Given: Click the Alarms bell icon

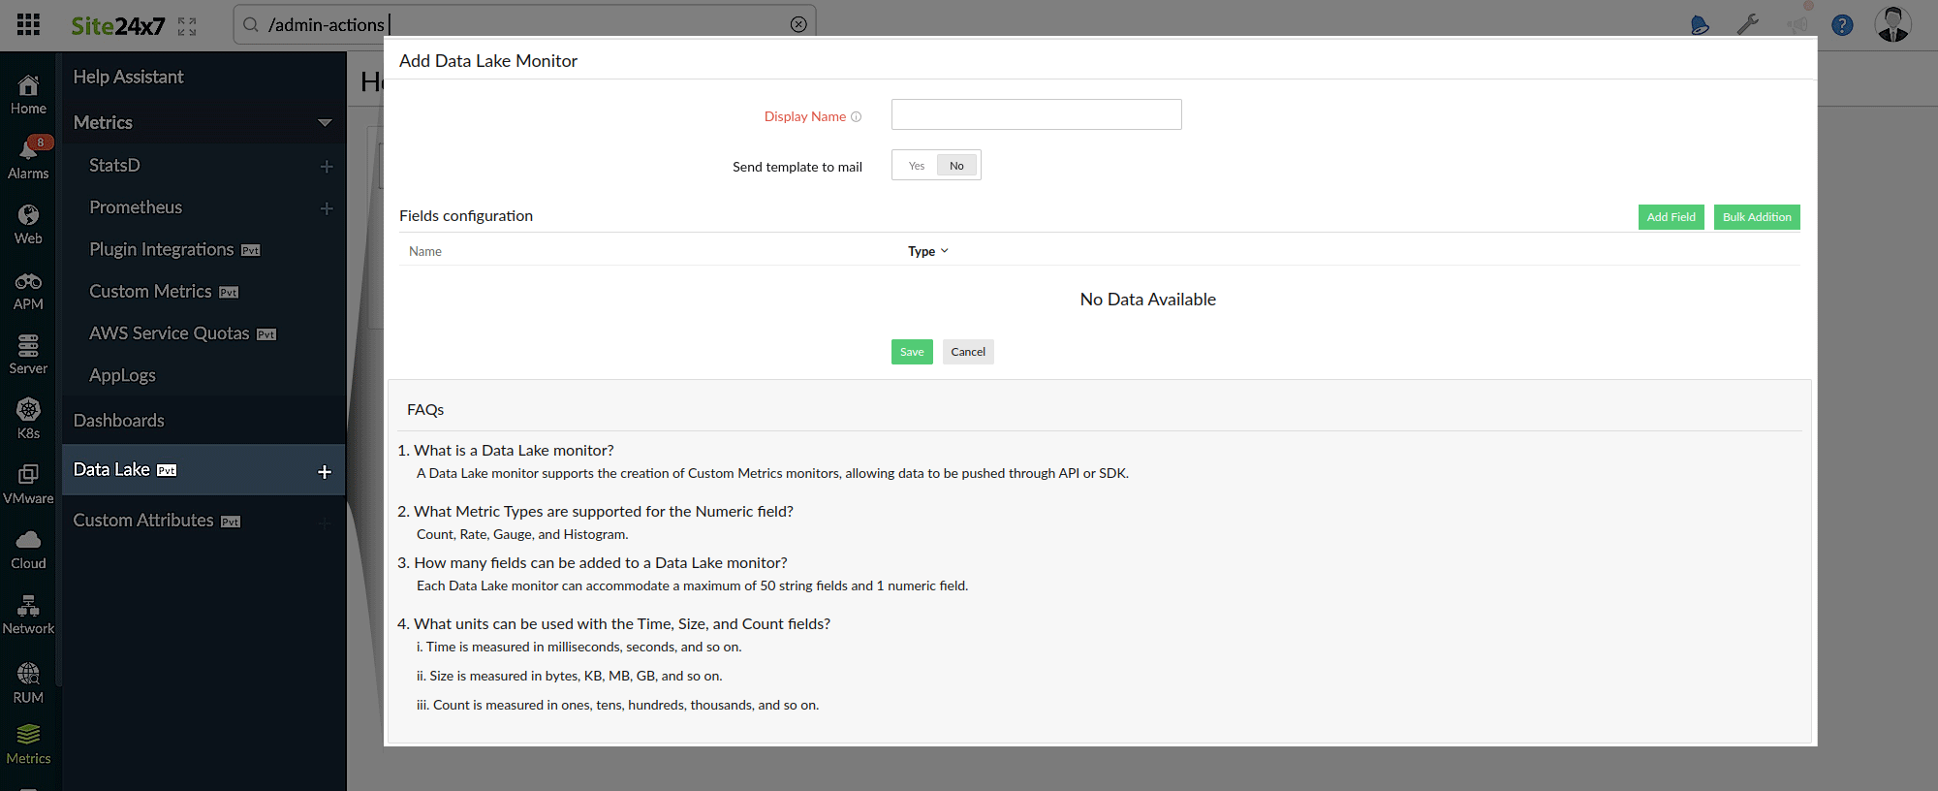Looking at the screenshot, I should (x=28, y=150).
